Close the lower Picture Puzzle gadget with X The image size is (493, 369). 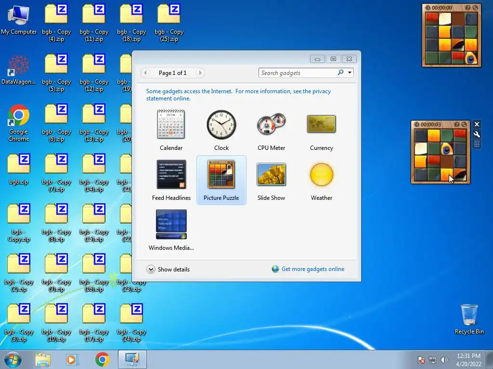point(477,124)
